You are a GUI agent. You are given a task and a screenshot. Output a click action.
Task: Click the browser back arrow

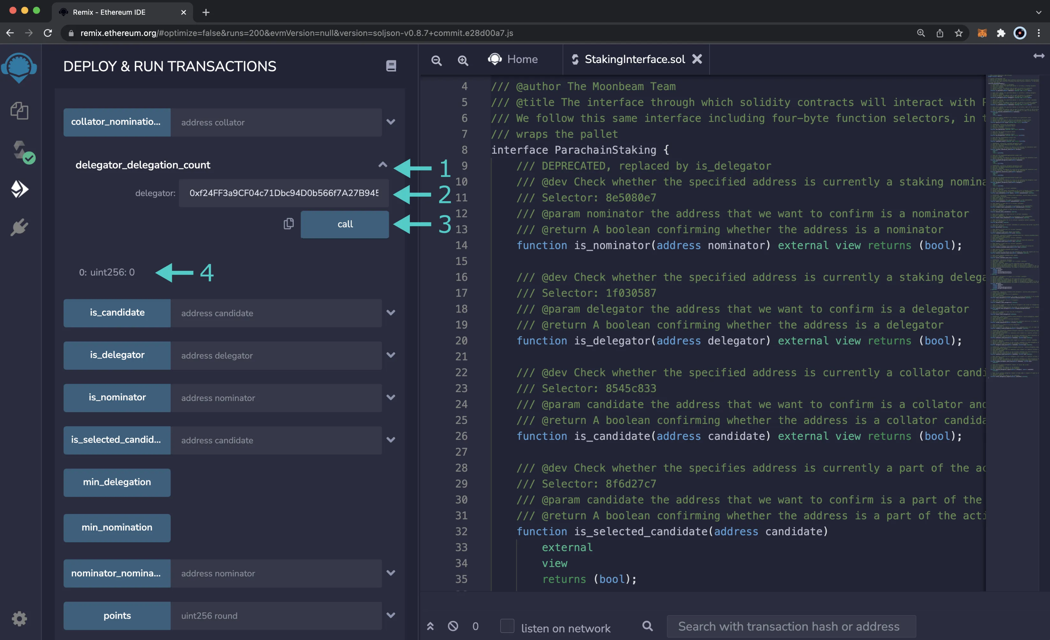pyautogui.click(x=10, y=33)
